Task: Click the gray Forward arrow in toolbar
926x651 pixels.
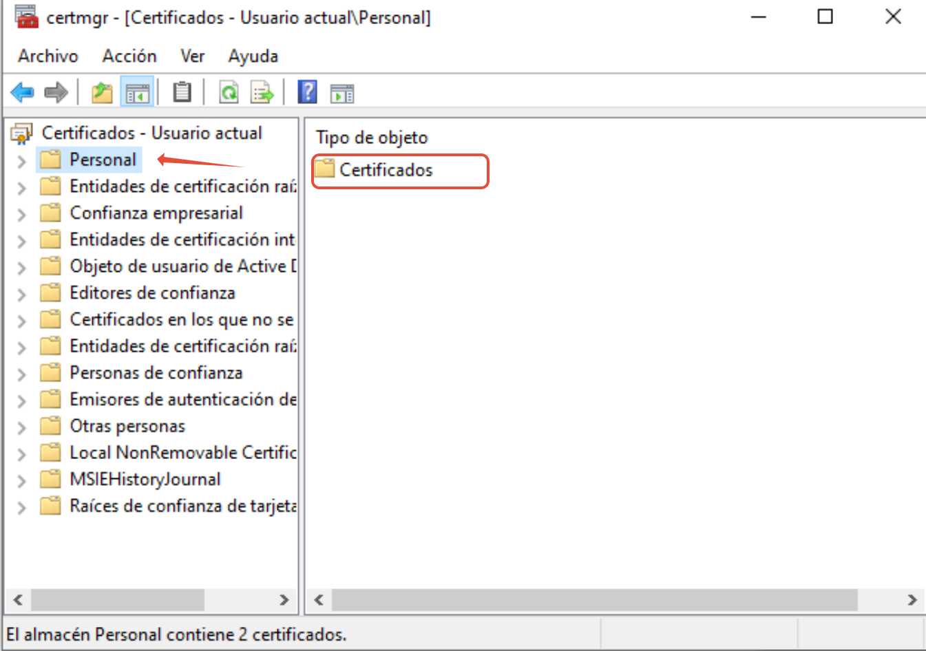Action: click(x=56, y=92)
